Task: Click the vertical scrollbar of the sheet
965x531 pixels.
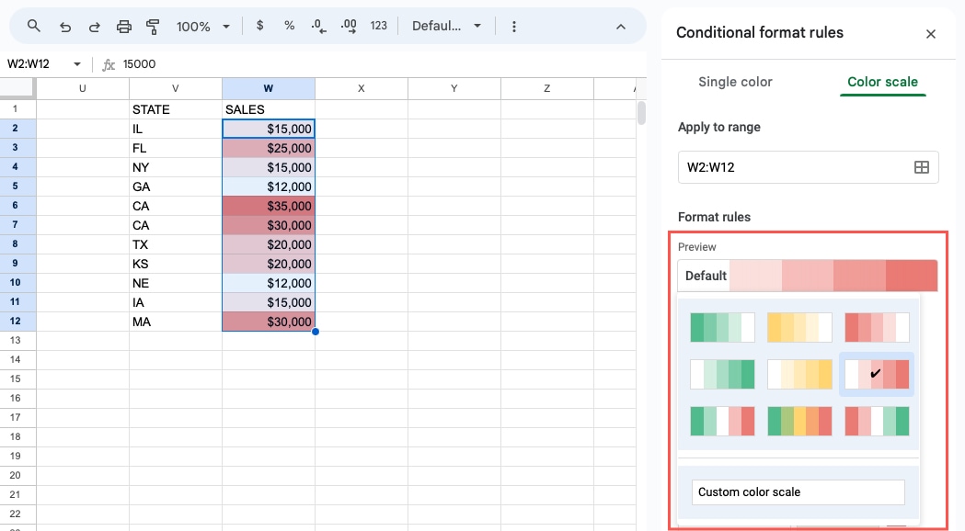Action: pyautogui.click(x=641, y=113)
